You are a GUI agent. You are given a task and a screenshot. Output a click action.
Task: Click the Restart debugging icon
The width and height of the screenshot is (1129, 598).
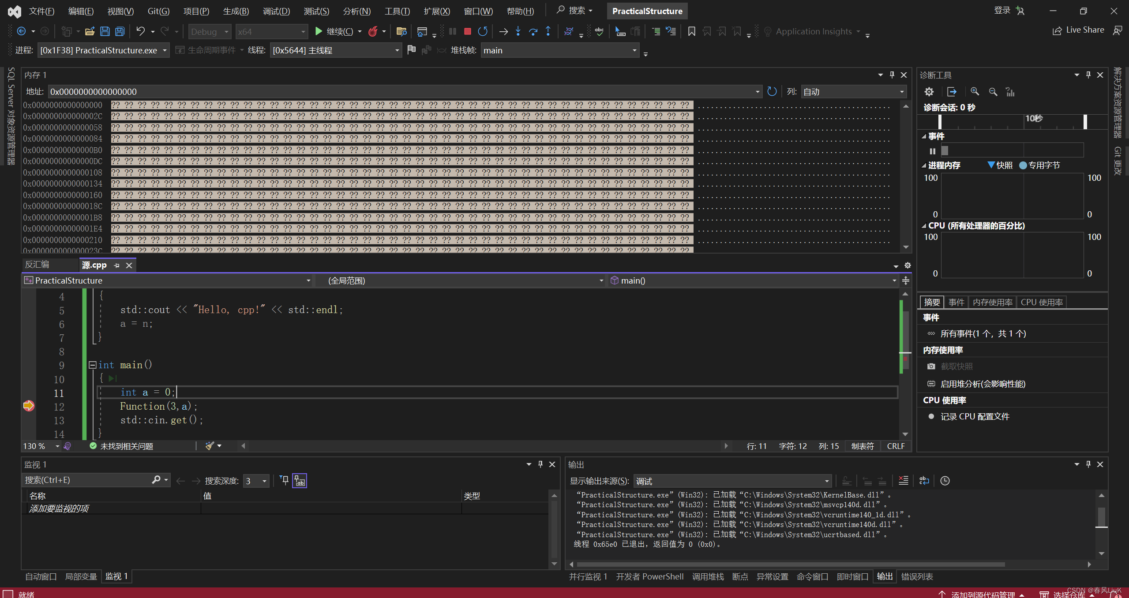click(483, 31)
